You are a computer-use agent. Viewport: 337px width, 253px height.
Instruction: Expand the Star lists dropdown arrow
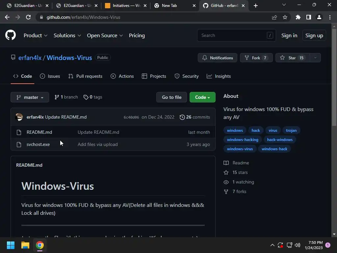coord(315,58)
